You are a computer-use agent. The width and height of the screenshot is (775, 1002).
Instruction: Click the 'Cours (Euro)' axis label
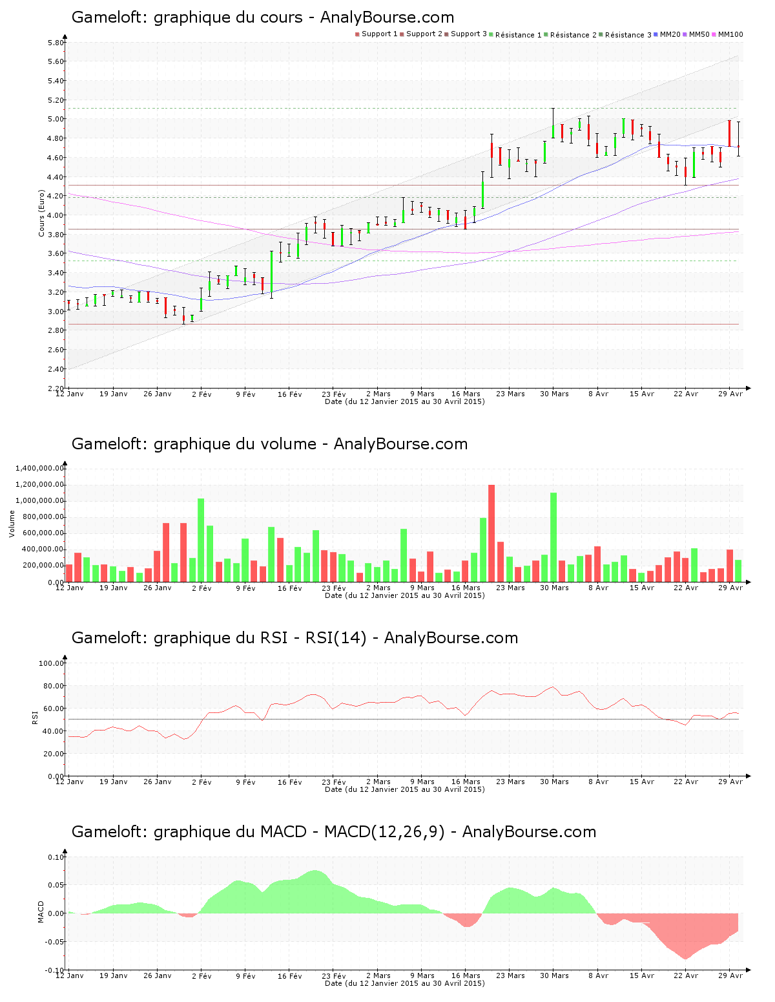tap(41, 213)
